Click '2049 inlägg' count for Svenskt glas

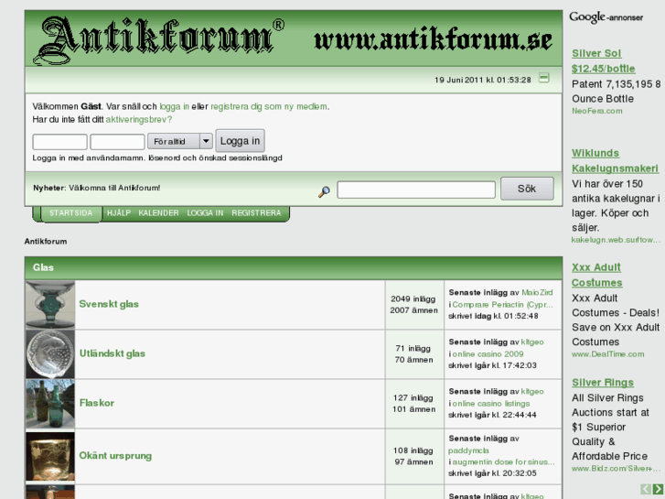coord(413,299)
